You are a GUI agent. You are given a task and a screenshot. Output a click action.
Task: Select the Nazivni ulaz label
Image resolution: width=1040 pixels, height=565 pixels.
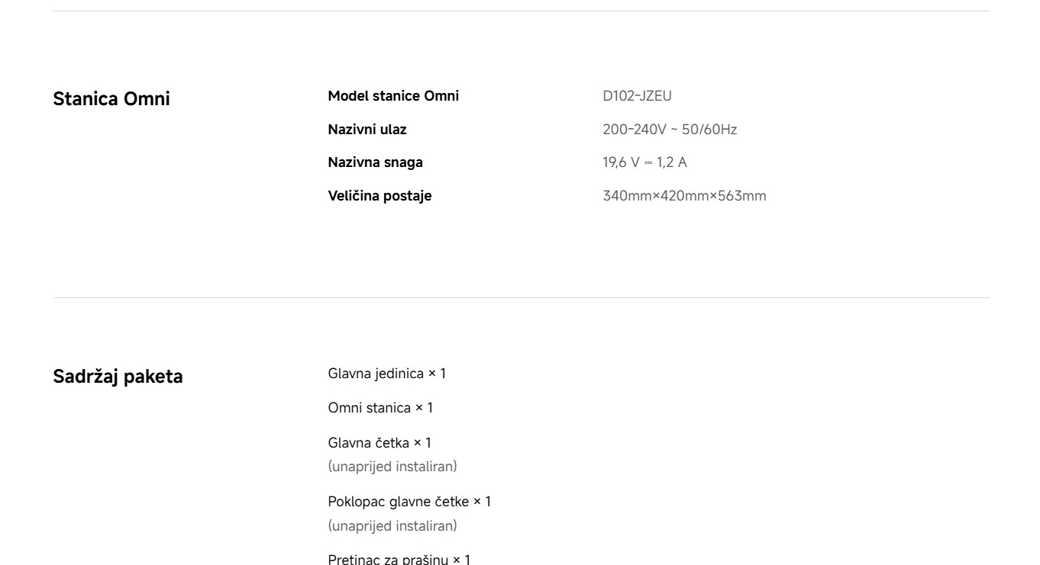(x=367, y=130)
